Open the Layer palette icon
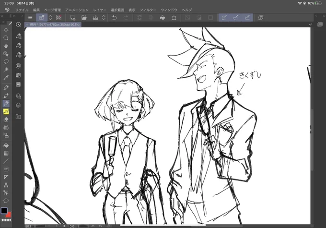Screen dimensions: 326x228 (18, 105)
